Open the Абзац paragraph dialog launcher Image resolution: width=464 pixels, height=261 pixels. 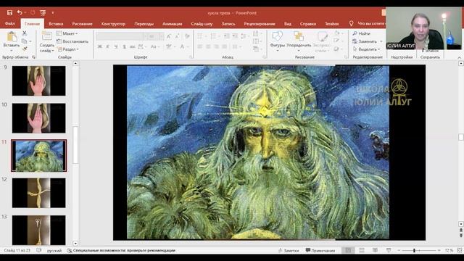click(x=265, y=57)
